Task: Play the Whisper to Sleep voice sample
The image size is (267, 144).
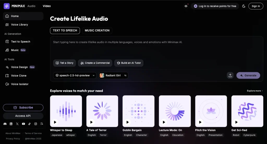Action: pyautogui.click(x=55, y=122)
